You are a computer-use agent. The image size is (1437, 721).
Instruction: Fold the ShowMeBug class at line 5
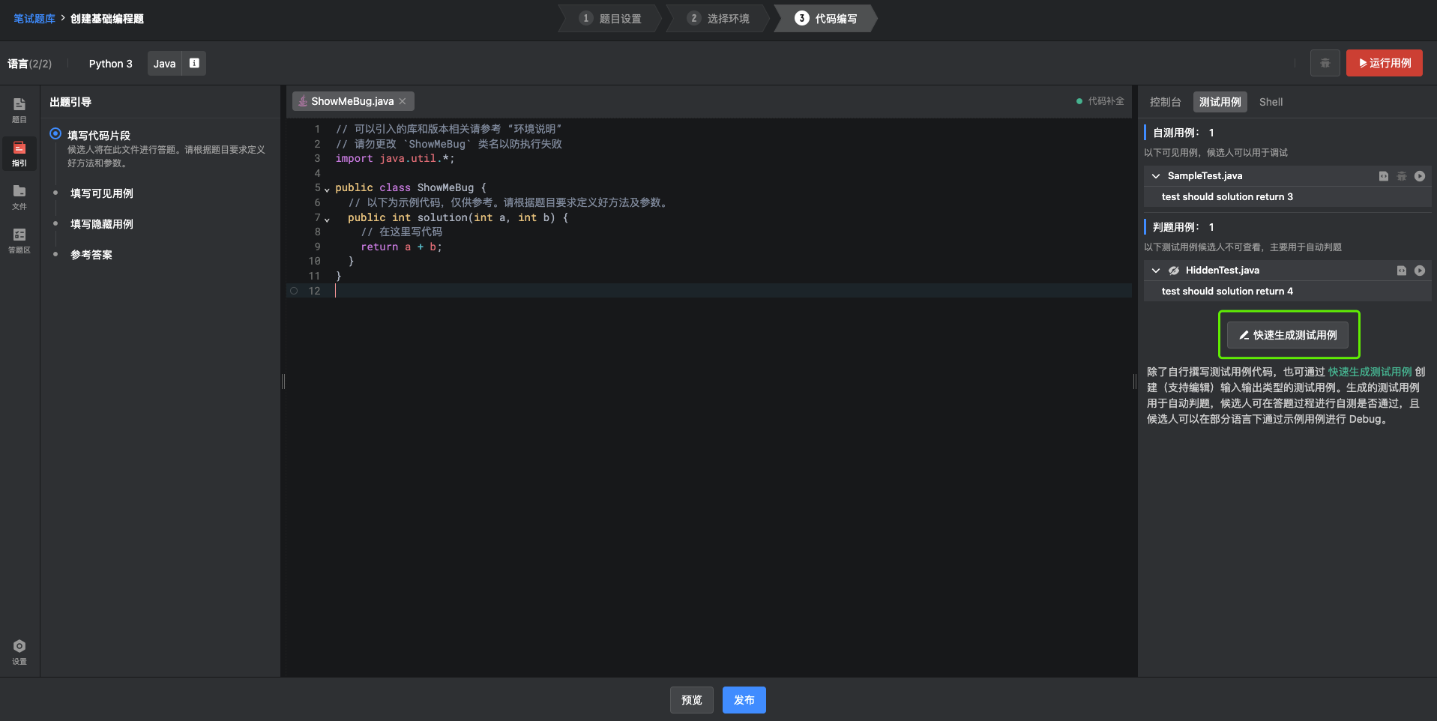pyautogui.click(x=327, y=189)
